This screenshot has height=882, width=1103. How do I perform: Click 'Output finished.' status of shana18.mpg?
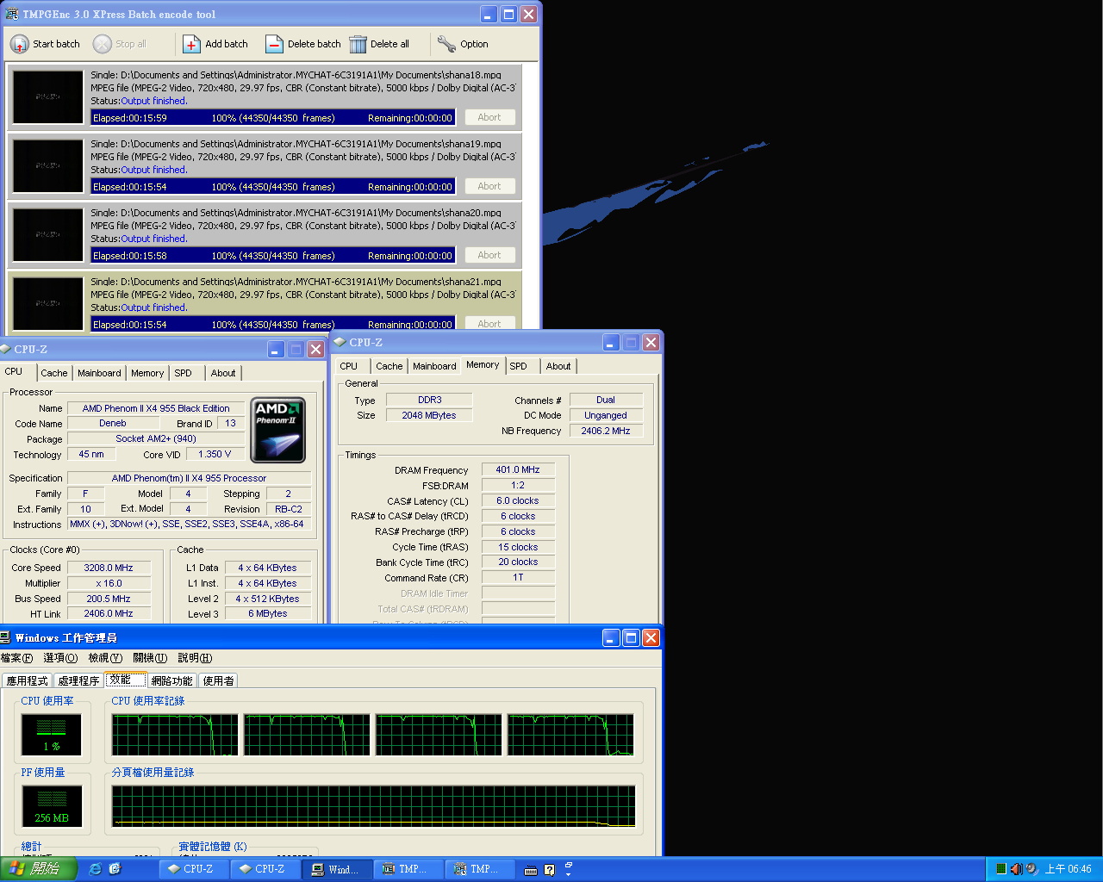154,101
